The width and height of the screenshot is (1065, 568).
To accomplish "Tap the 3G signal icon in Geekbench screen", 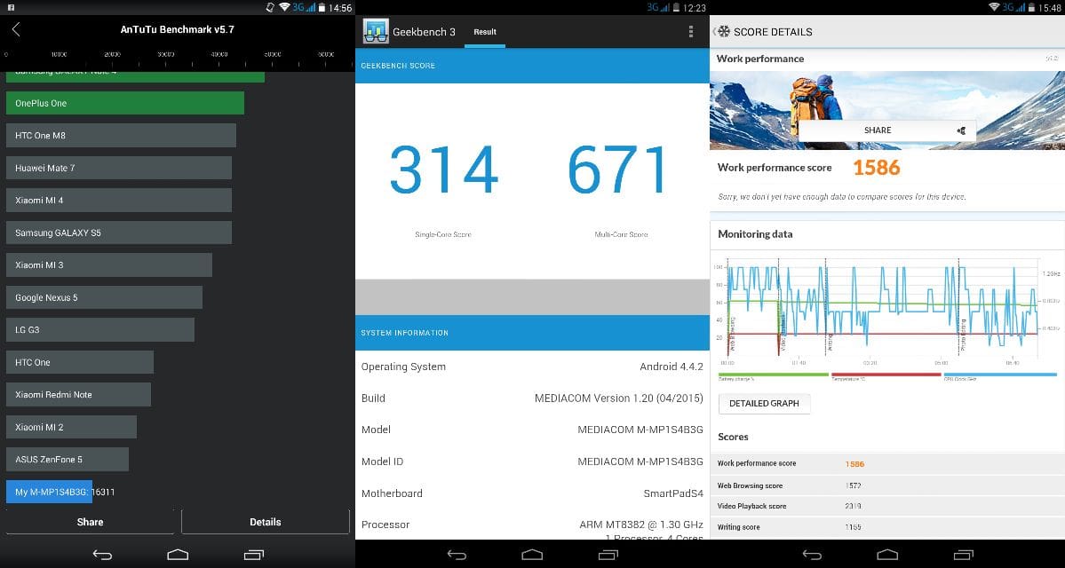I will (x=659, y=7).
